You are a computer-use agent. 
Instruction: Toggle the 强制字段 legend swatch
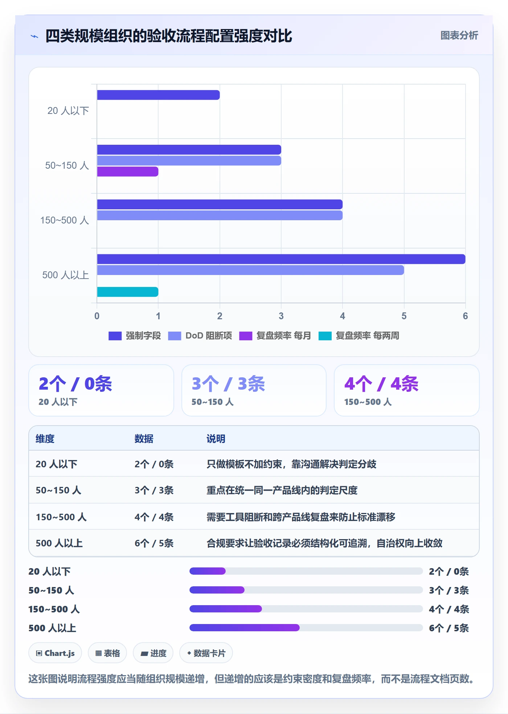(x=115, y=336)
